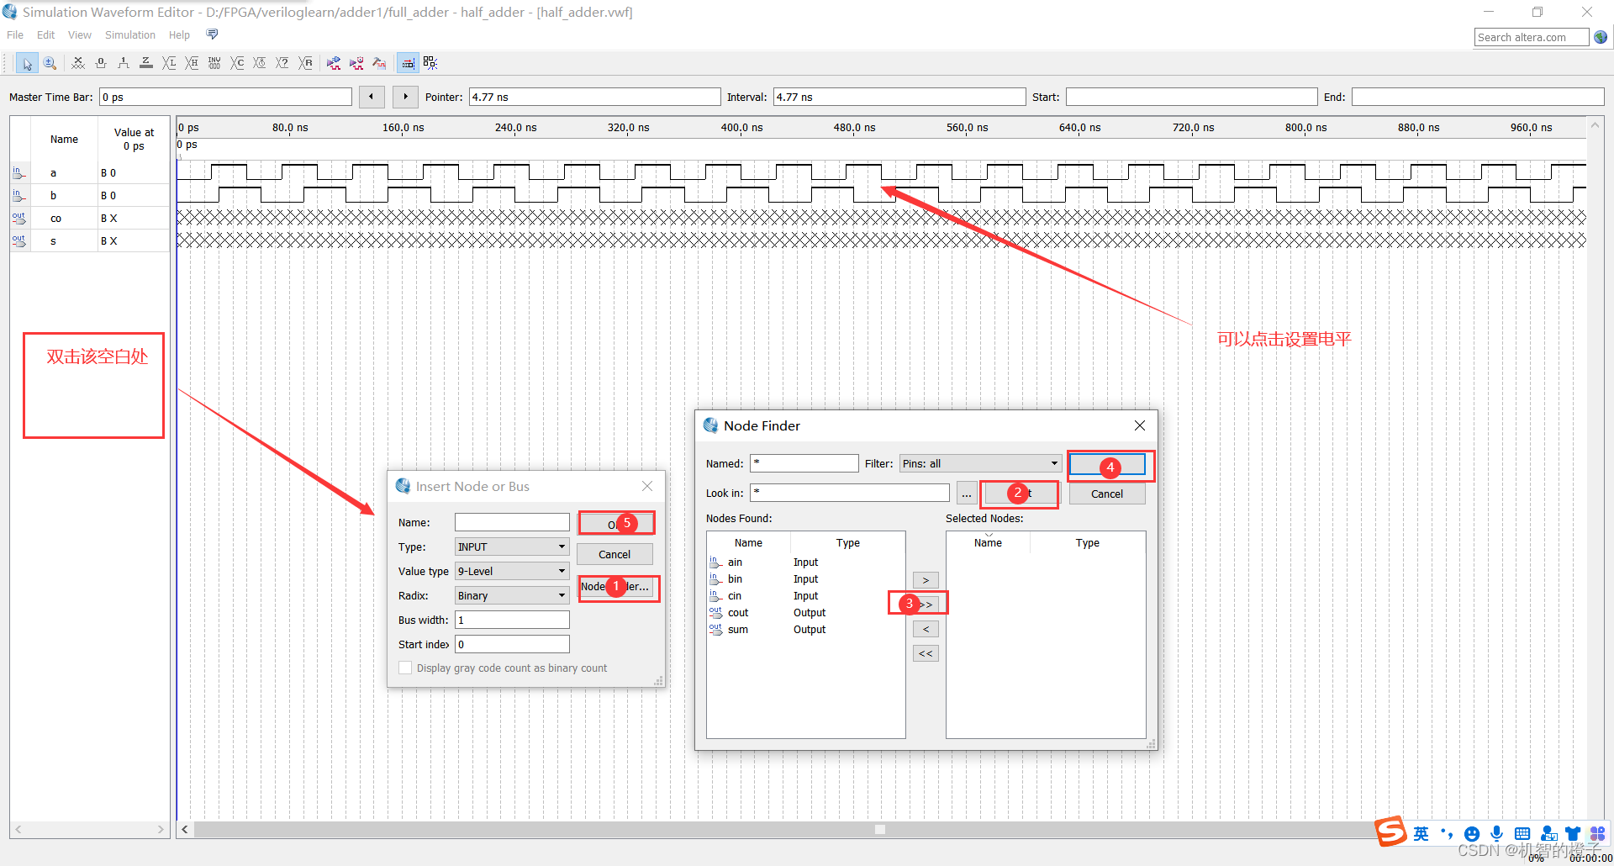The image size is (1614, 866).
Task: Move master time bar to next transition
Action: [405, 97]
